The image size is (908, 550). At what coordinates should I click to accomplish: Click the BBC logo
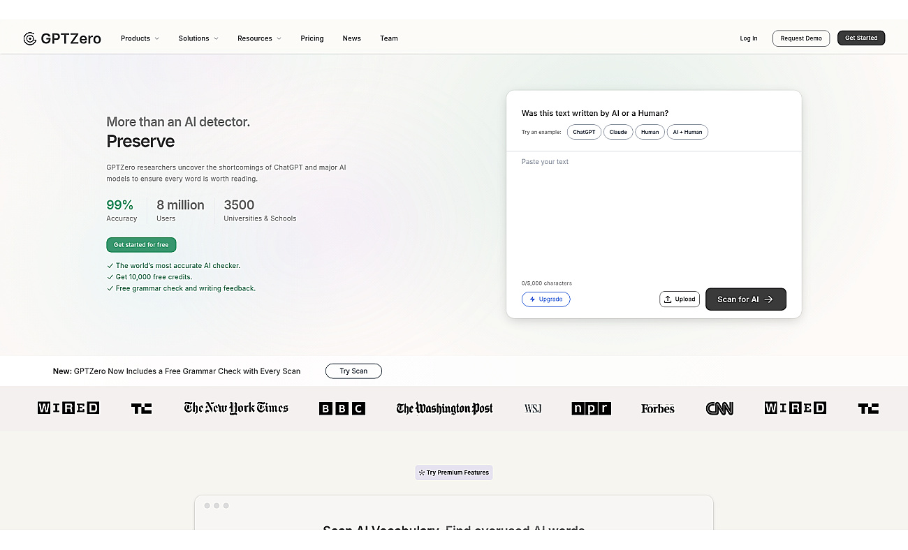point(342,409)
